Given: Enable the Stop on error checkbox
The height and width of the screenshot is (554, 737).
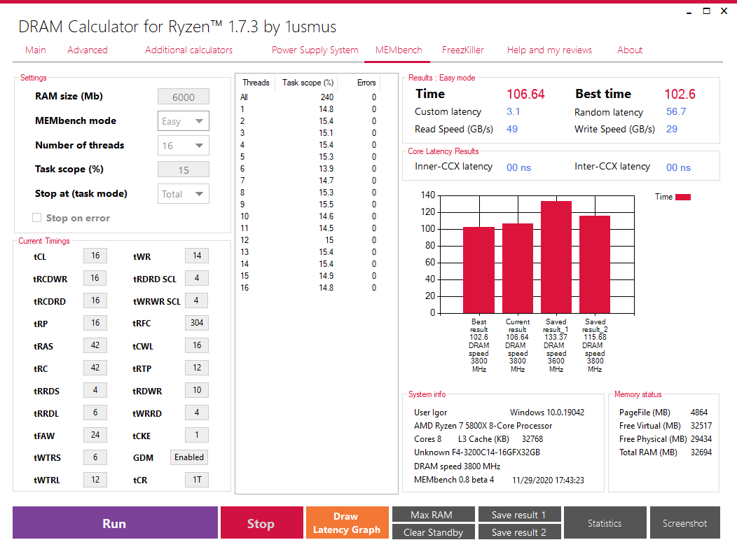Looking at the screenshot, I should [36, 218].
